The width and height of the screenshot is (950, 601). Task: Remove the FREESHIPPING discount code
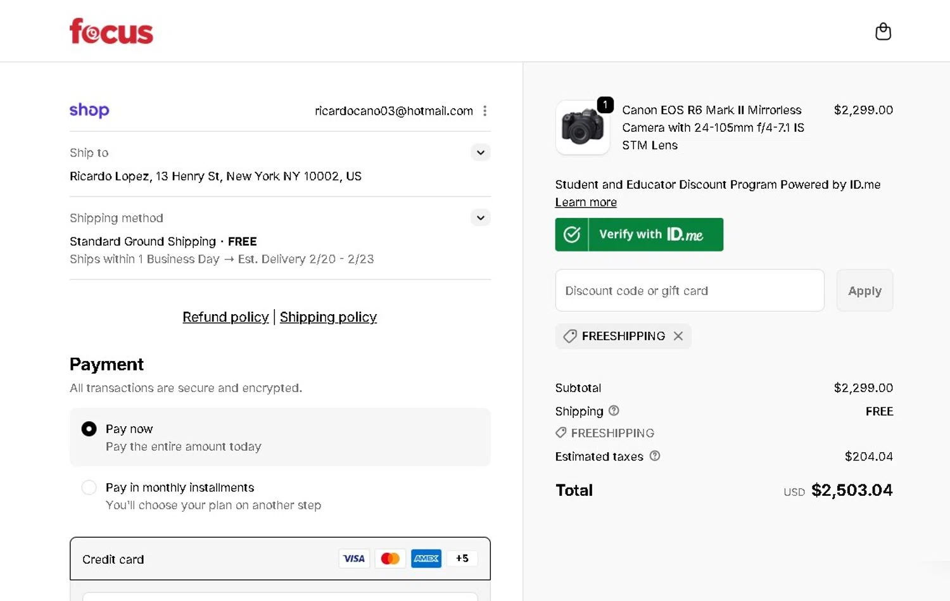(x=678, y=336)
